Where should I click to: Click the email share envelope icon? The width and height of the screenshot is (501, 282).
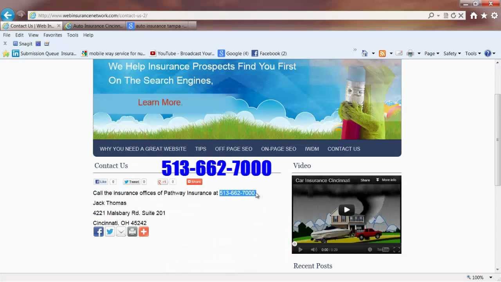pos(121,231)
